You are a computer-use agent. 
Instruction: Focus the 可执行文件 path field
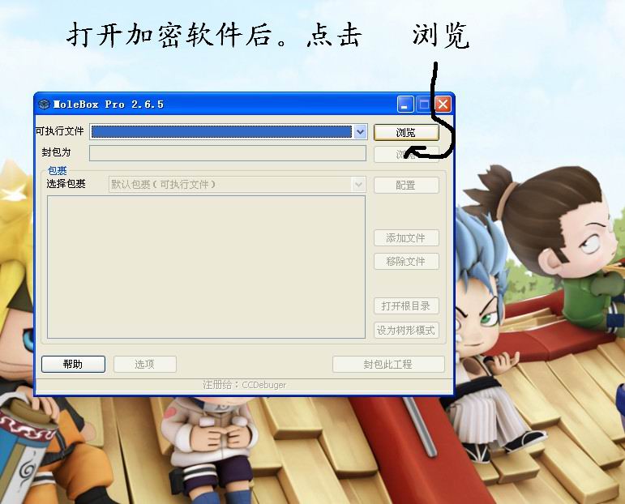[x=221, y=131]
